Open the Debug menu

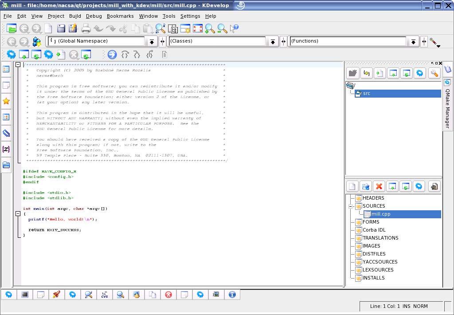click(x=94, y=16)
